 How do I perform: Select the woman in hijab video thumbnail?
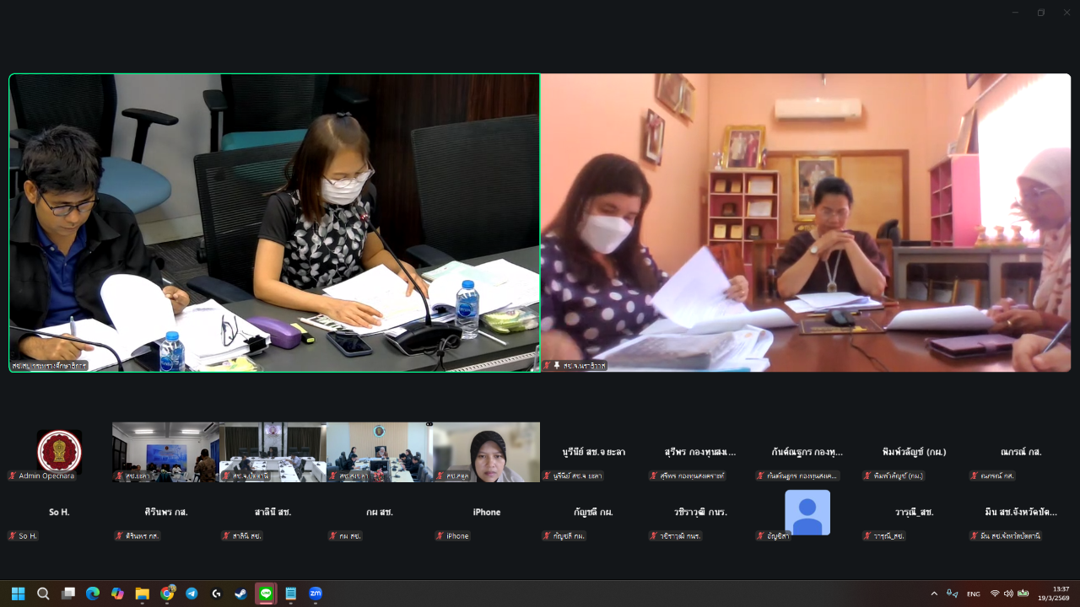487,453
